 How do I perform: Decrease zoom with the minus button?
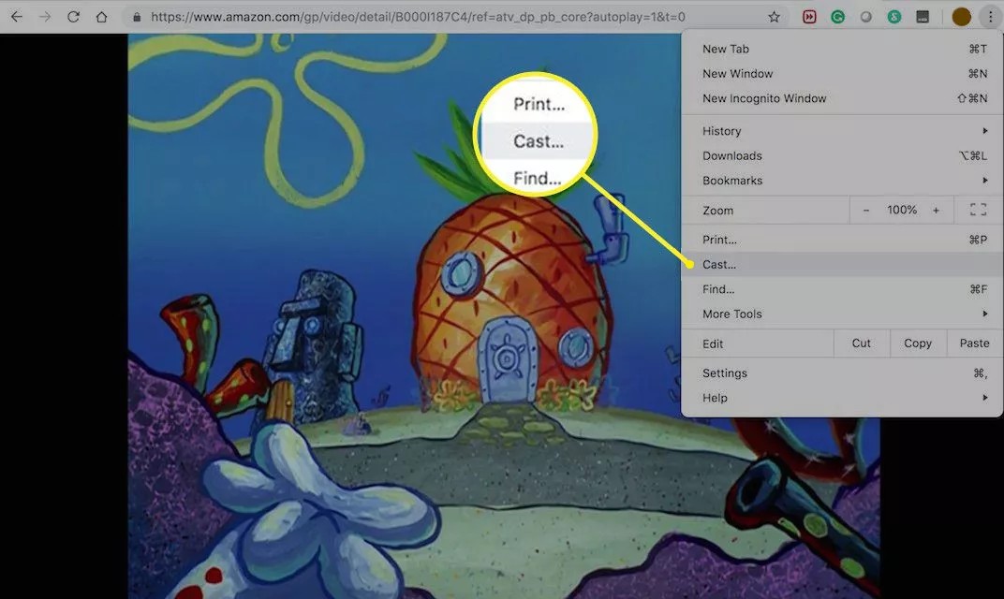tap(866, 211)
